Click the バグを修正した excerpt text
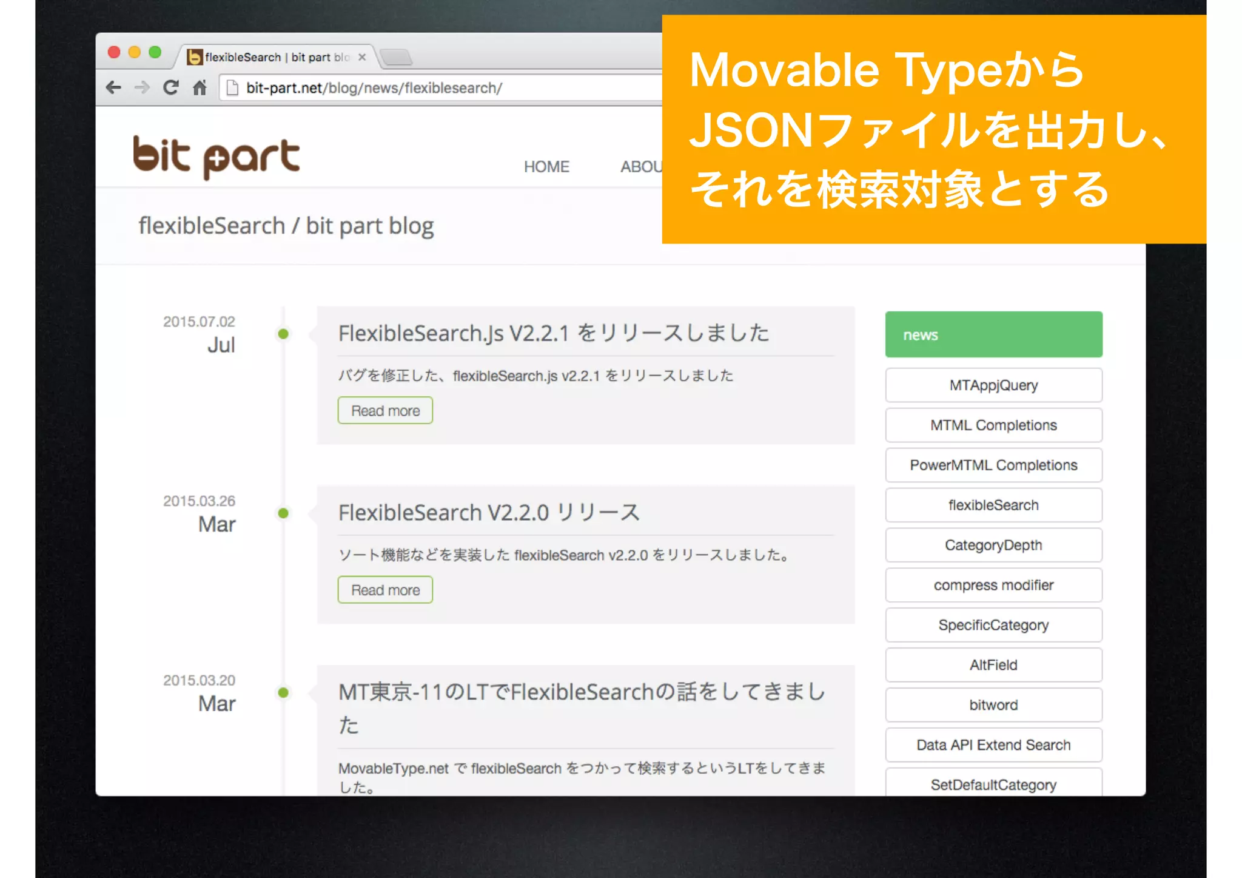Viewport: 1242px width, 878px height. click(536, 376)
